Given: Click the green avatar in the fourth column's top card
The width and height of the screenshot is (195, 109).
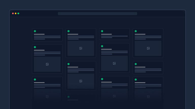Looking at the screenshot, I should point(136,31).
